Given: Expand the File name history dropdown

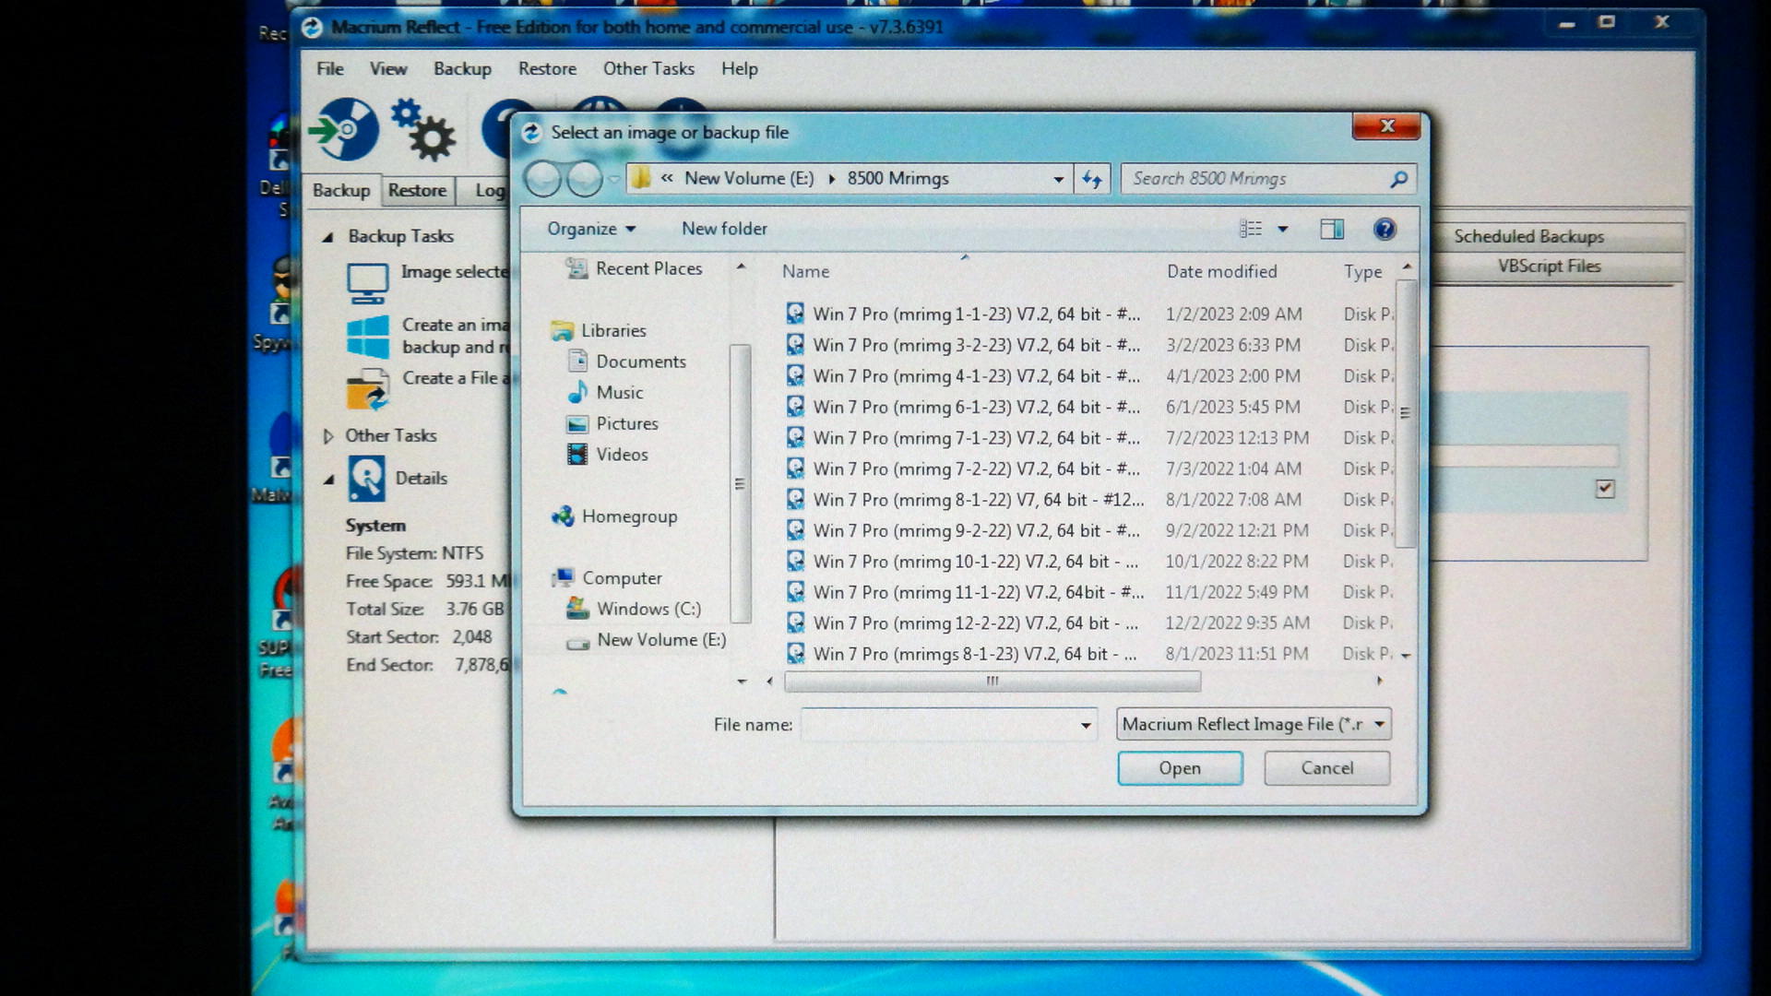Looking at the screenshot, I should pos(1086,725).
